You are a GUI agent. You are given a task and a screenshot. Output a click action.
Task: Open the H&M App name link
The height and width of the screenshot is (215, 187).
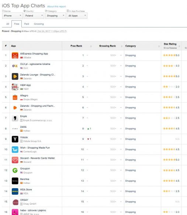pyautogui.click(x=25, y=85)
